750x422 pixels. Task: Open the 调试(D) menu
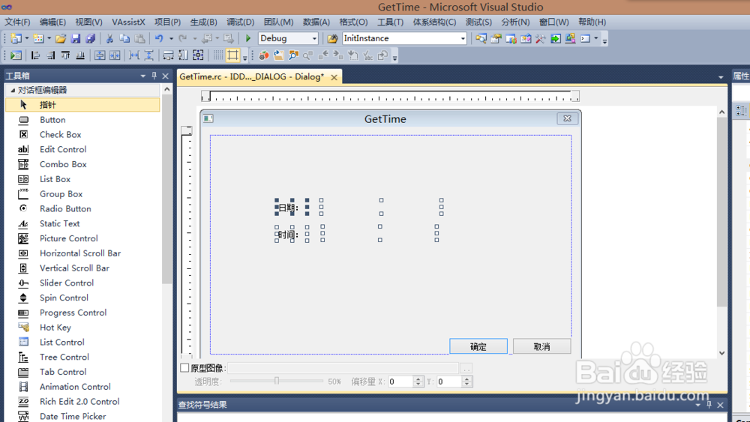pyautogui.click(x=240, y=22)
